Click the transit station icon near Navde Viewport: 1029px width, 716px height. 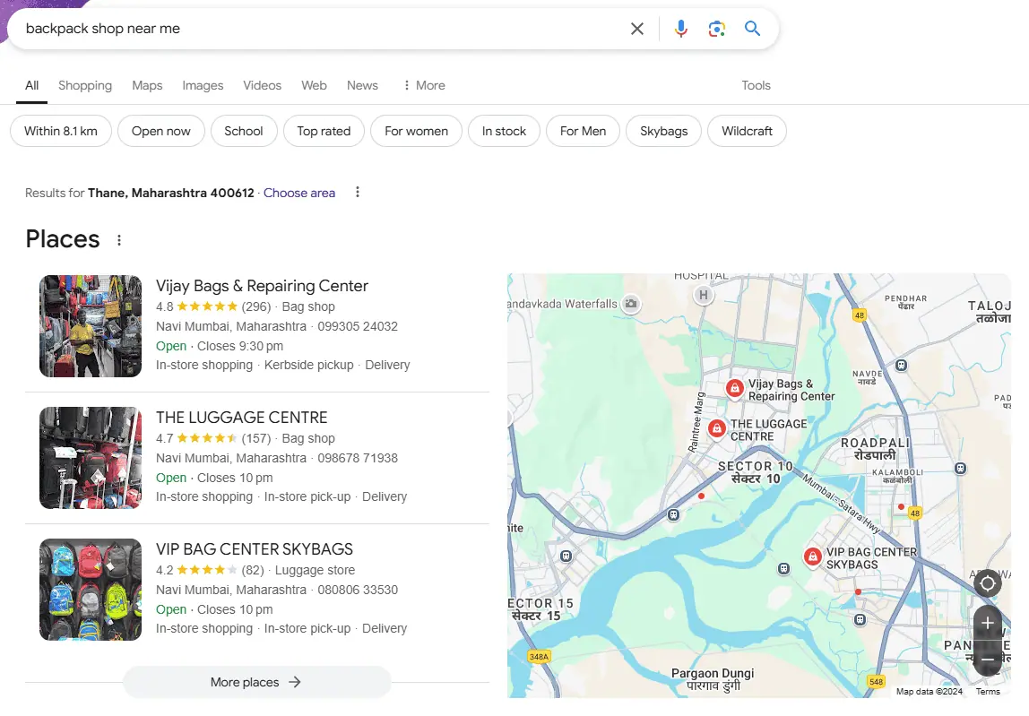pyautogui.click(x=902, y=365)
